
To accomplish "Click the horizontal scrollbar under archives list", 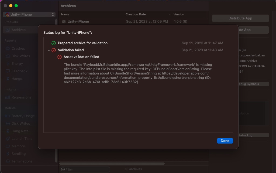I will (112, 164).
